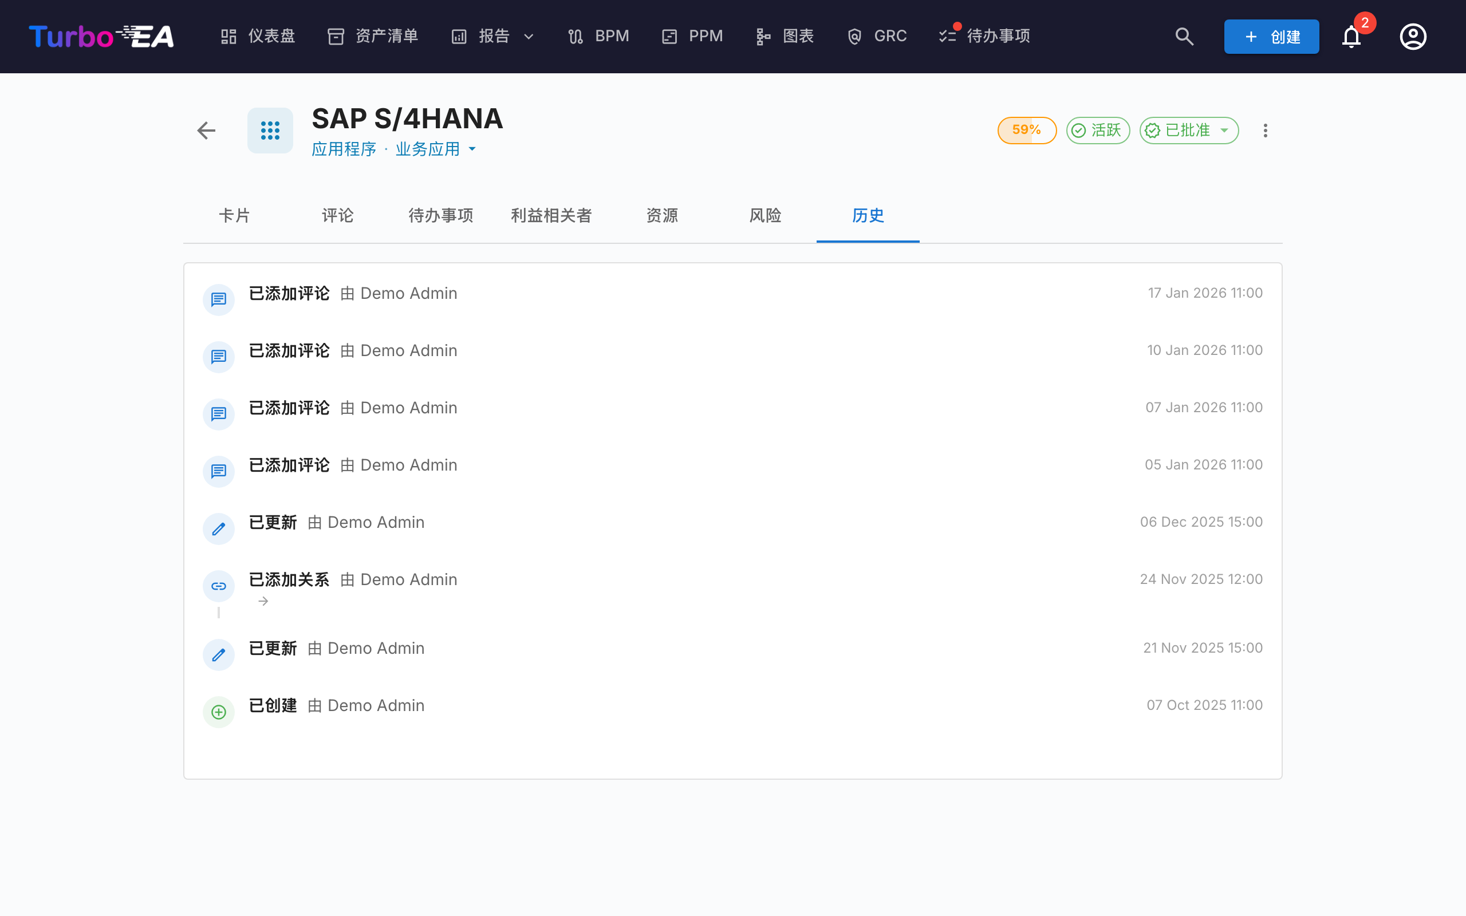Click the small arrow under the added relation entry
This screenshot has height=916, width=1466.
pyautogui.click(x=263, y=601)
